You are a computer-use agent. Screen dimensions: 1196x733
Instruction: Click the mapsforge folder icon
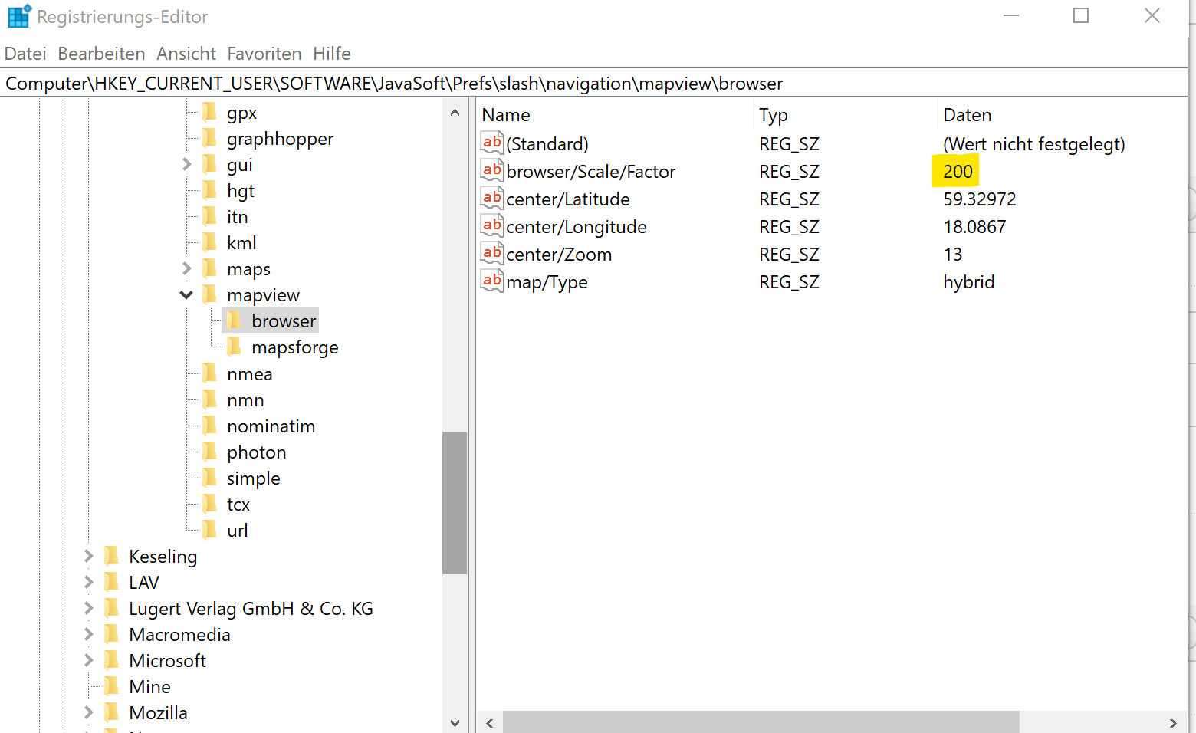(x=235, y=347)
